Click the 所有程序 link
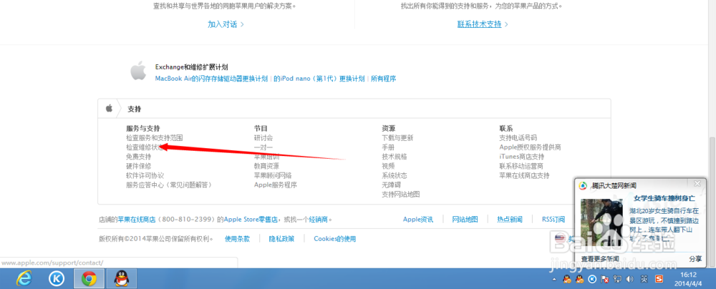The width and height of the screenshot is (716, 289). coord(383,79)
